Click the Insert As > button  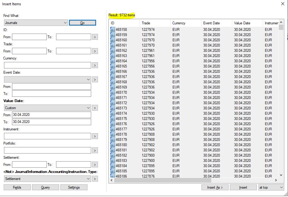215,187
